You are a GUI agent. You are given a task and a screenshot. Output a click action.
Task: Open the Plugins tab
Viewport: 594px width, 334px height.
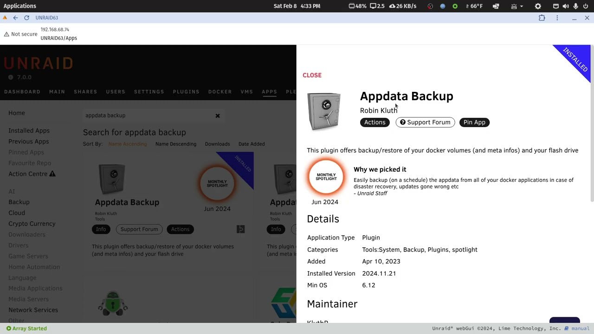[186, 92]
